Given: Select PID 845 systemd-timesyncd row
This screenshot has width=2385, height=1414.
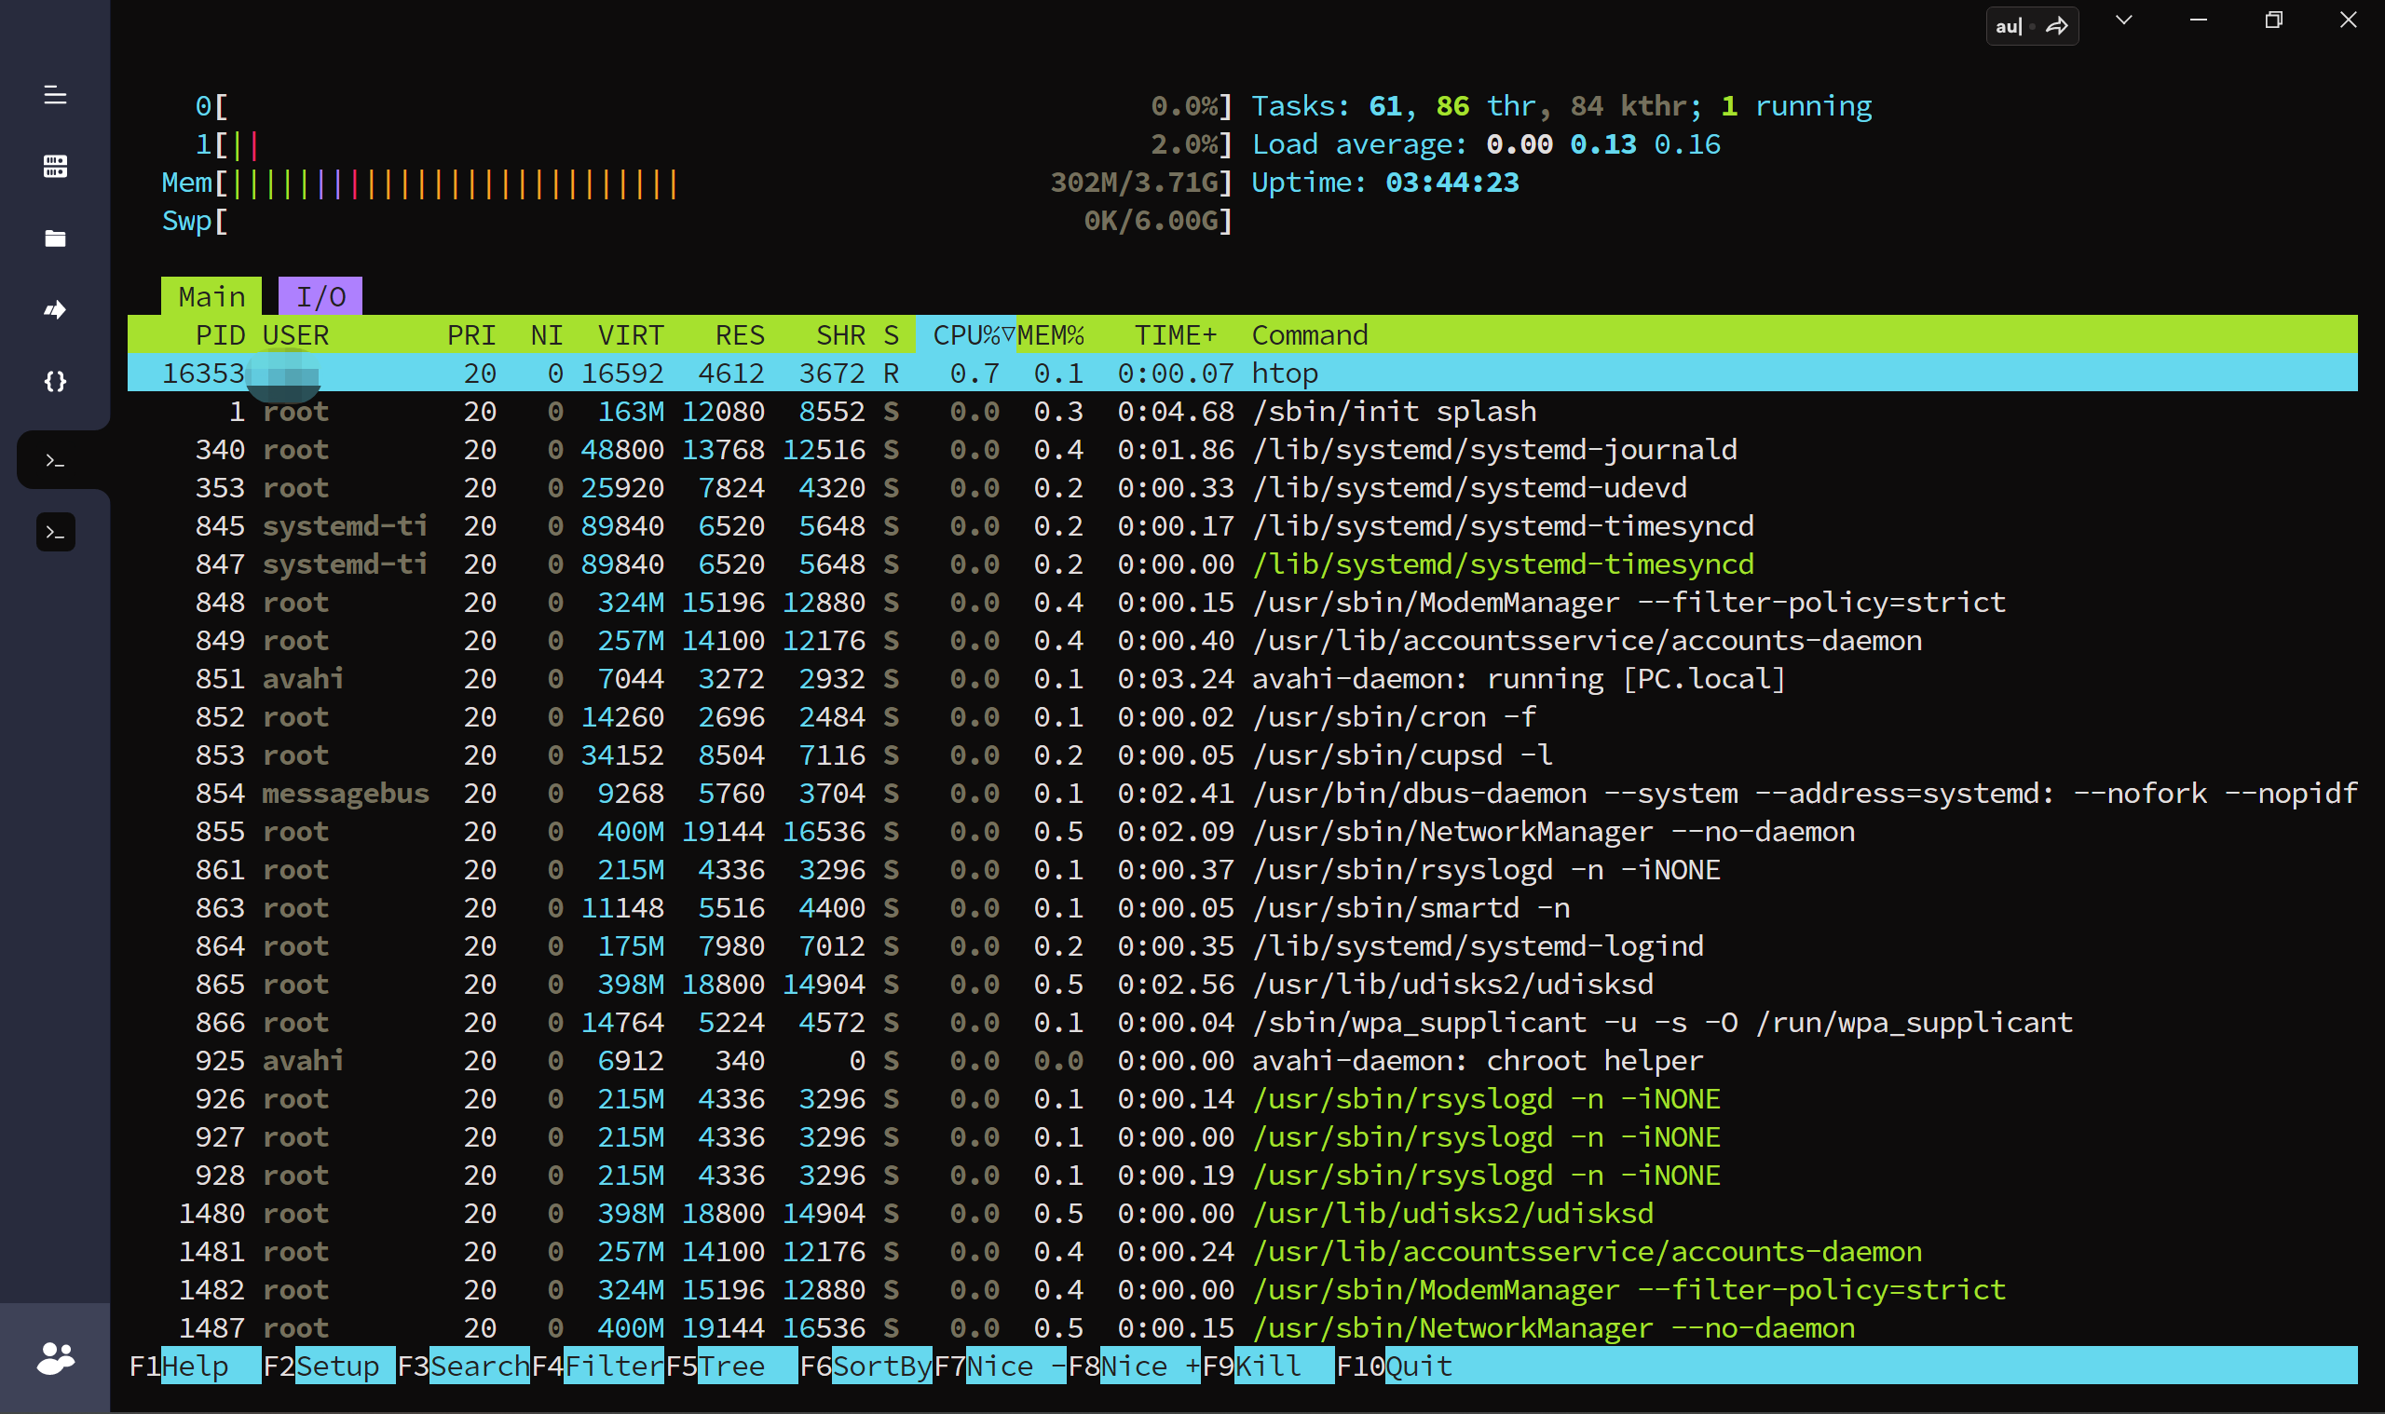Looking at the screenshot, I should click(1243, 525).
